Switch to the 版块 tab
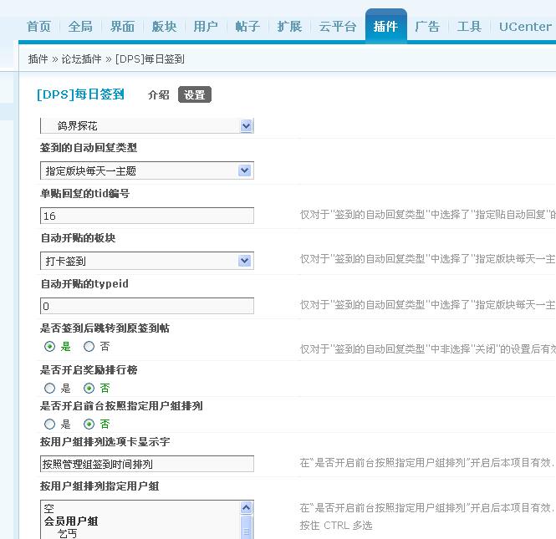 coord(164,27)
